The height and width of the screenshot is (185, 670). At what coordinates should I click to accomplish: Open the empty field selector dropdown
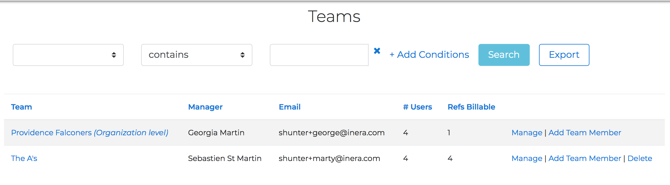(x=68, y=55)
